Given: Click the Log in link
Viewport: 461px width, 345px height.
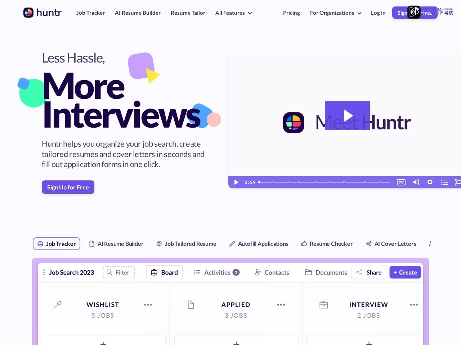Looking at the screenshot, I should (x=378, y=13).
